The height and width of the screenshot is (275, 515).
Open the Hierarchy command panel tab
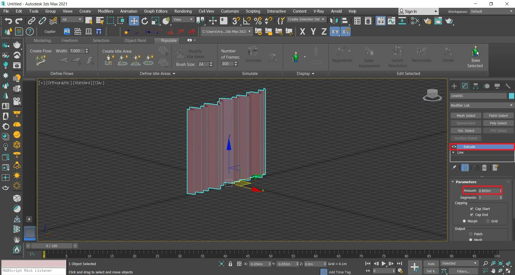pos(476,86)
